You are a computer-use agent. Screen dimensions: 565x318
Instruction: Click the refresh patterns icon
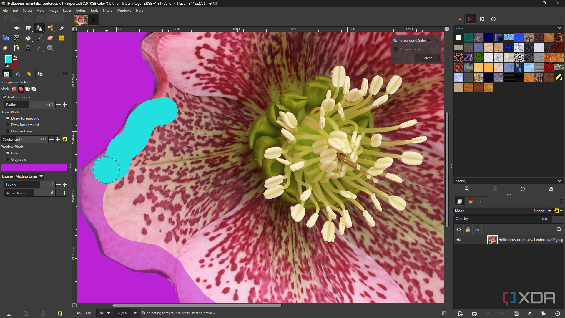(x=523, y=189)
